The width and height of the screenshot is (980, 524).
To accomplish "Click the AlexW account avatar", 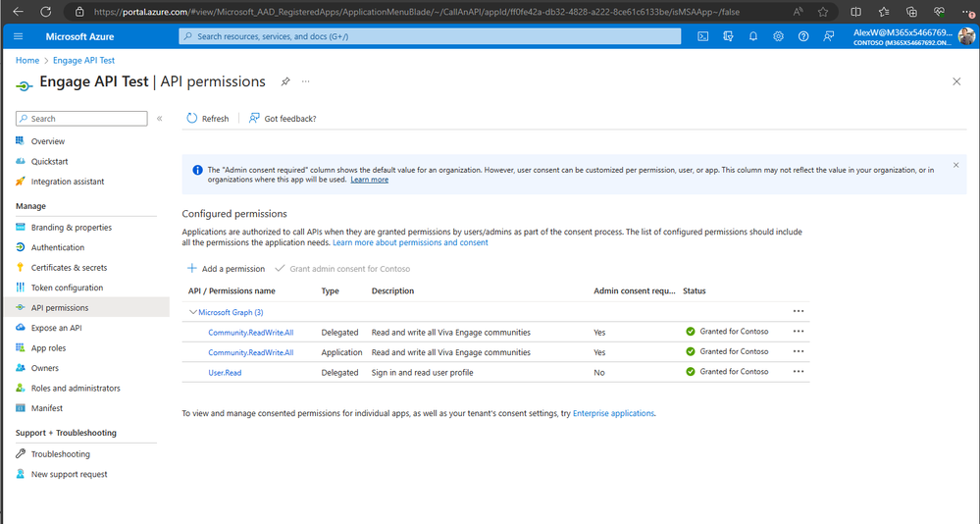I will coord(966,36).
